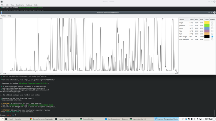Viewport: 216px width, 121px height.
Task: Enable graph checkbox for junction sensor
Action: (212, 26)
